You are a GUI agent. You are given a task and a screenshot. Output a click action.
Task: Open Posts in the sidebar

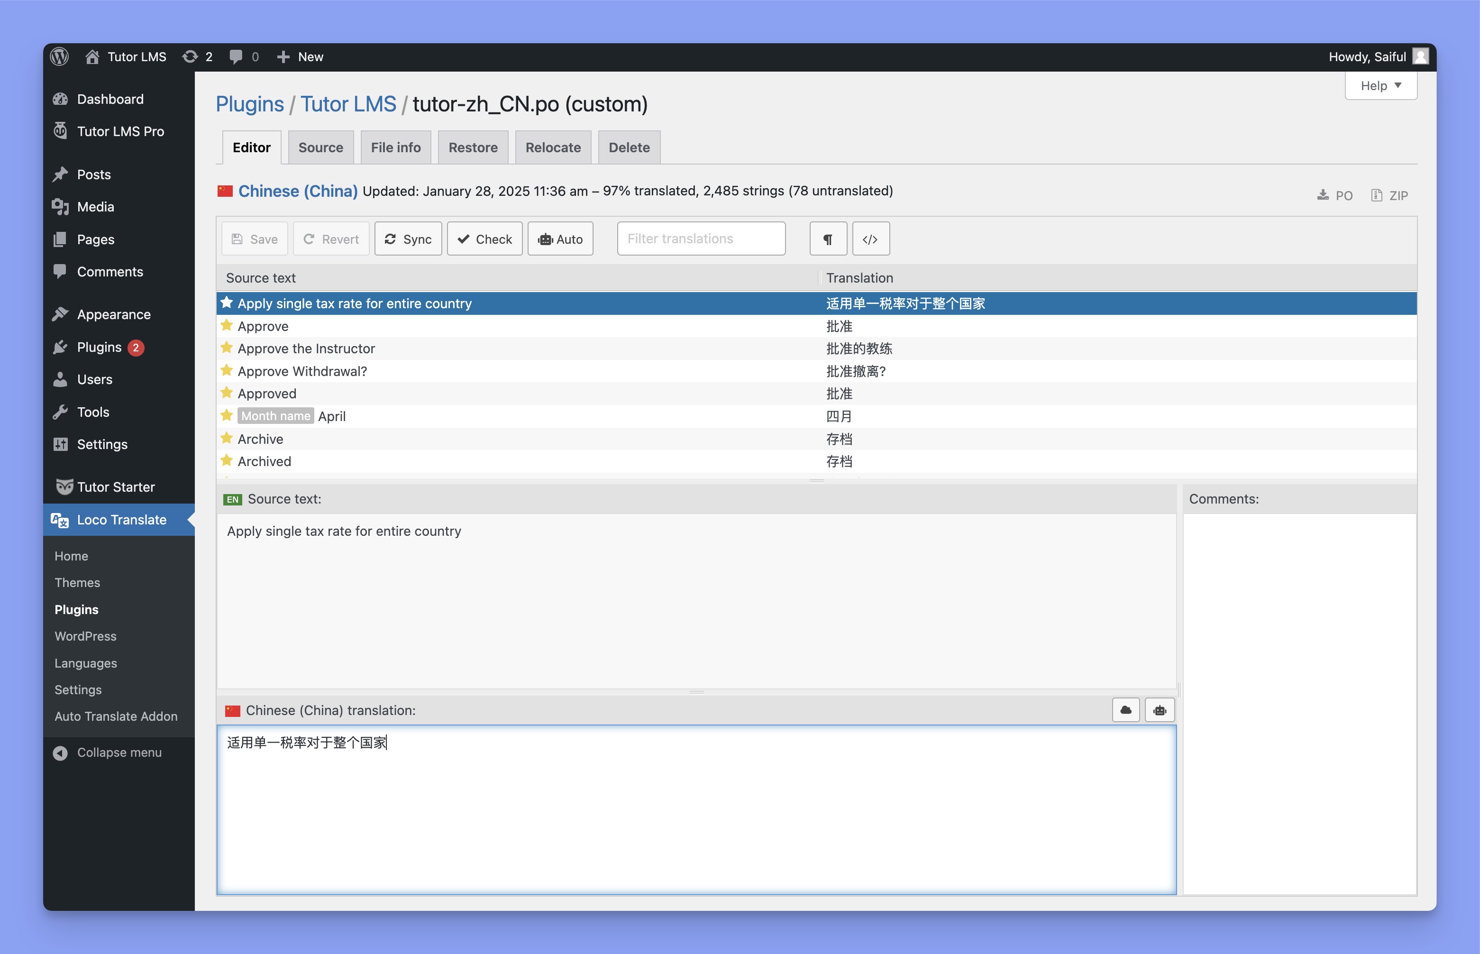click(x=119, y=174)
